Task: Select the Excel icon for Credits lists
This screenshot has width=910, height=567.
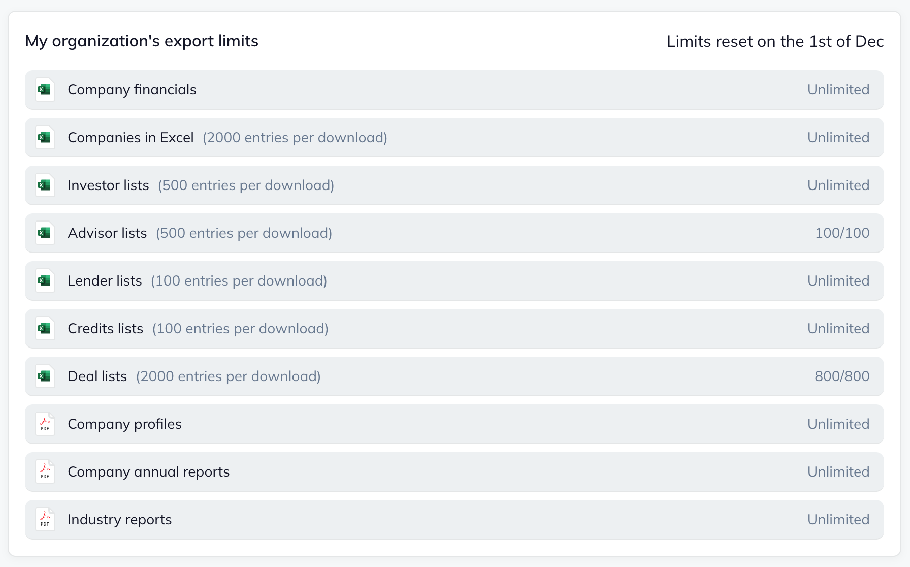Action: (45, 329)
